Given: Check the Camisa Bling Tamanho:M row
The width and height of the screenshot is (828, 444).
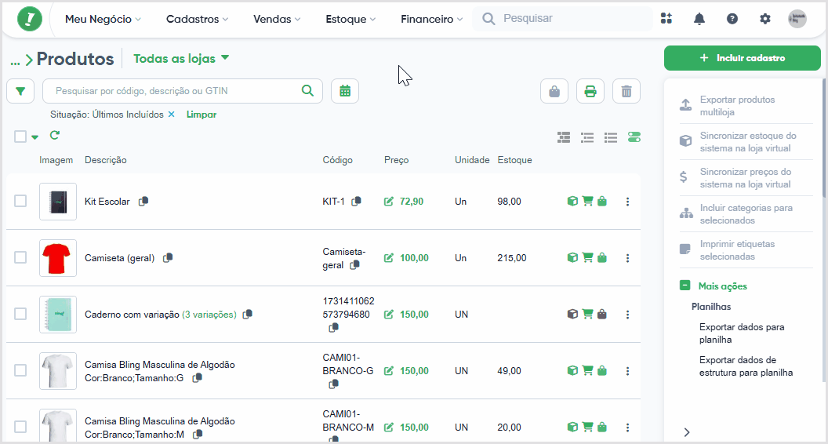Looking at the screenshot, I should click(x=20, y=427).
